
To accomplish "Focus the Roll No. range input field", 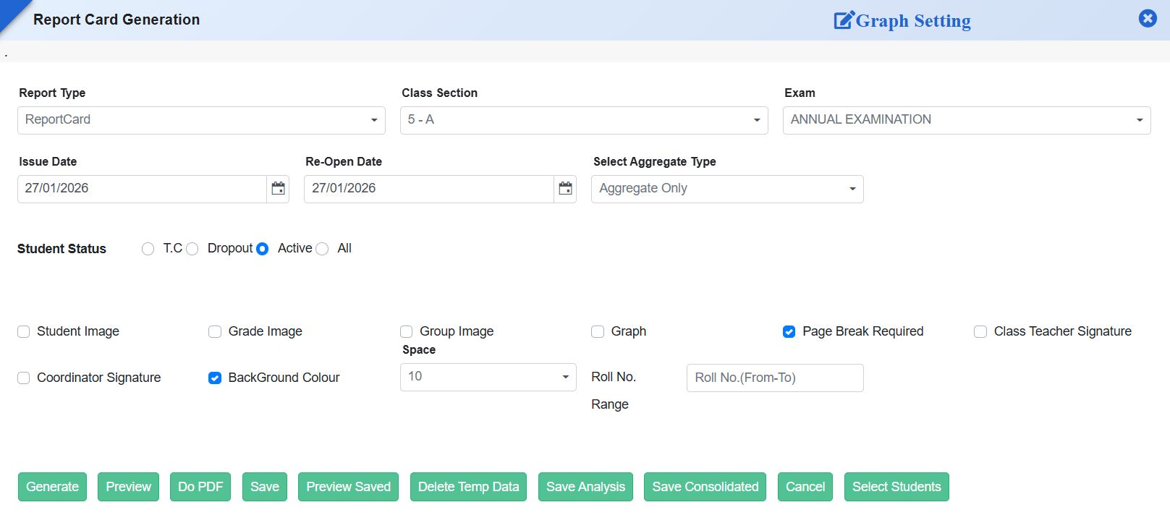I will tap(774, 378).
